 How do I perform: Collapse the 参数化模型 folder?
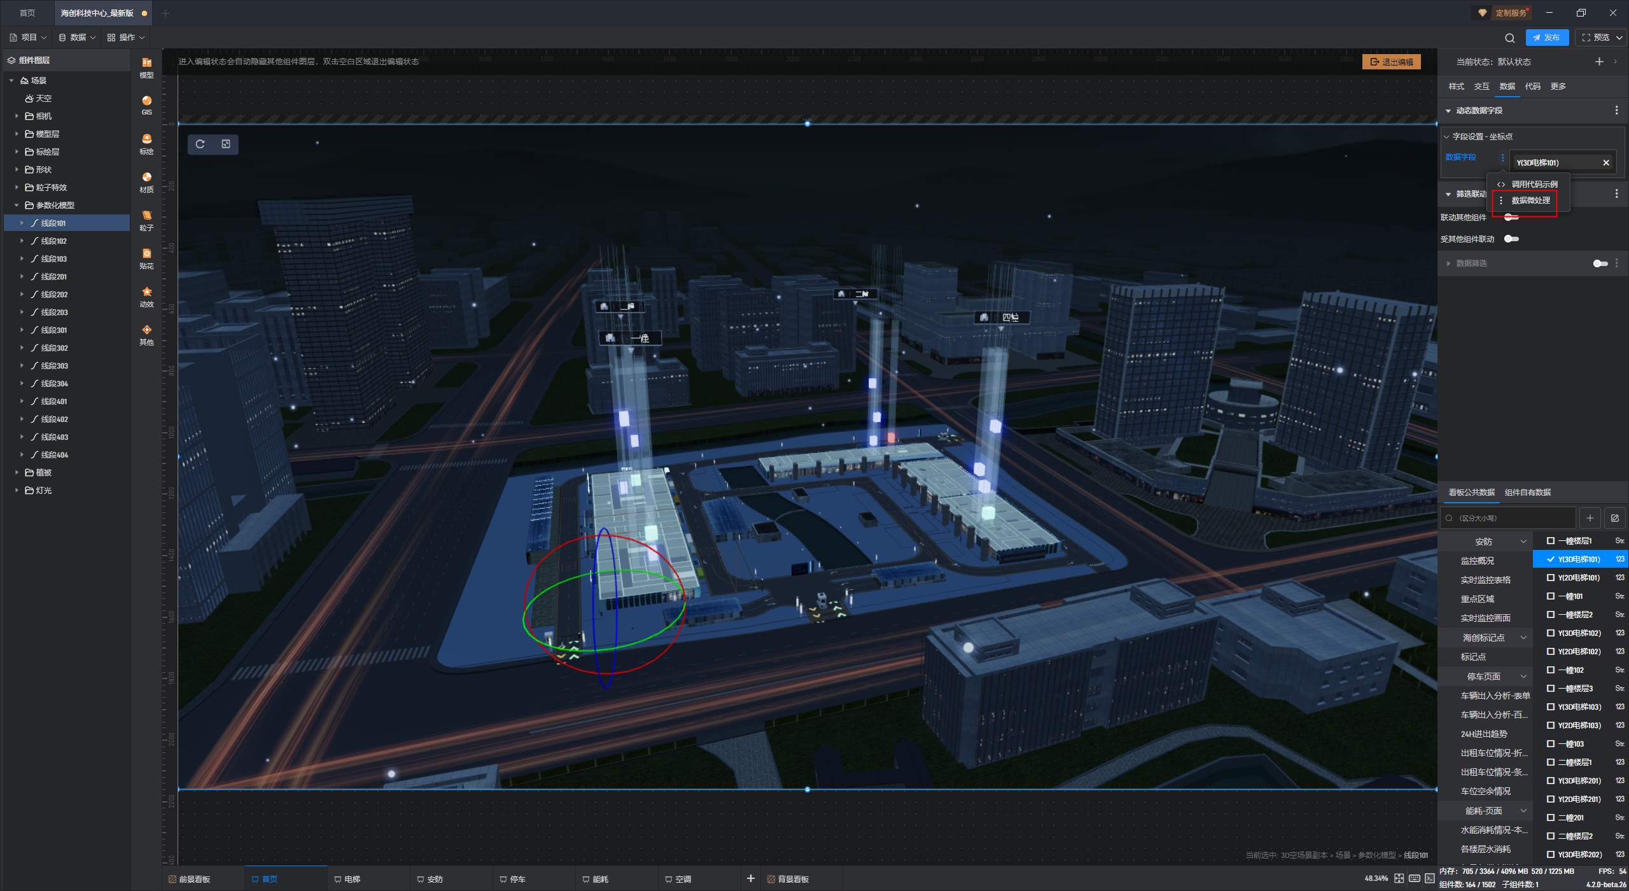tap(17, 206)
